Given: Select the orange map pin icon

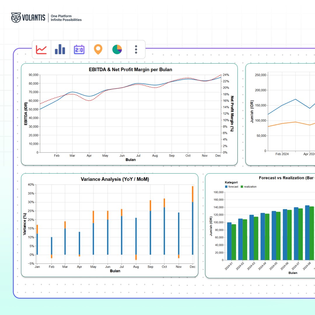Looking at the screenshot, I should (98, 50).
